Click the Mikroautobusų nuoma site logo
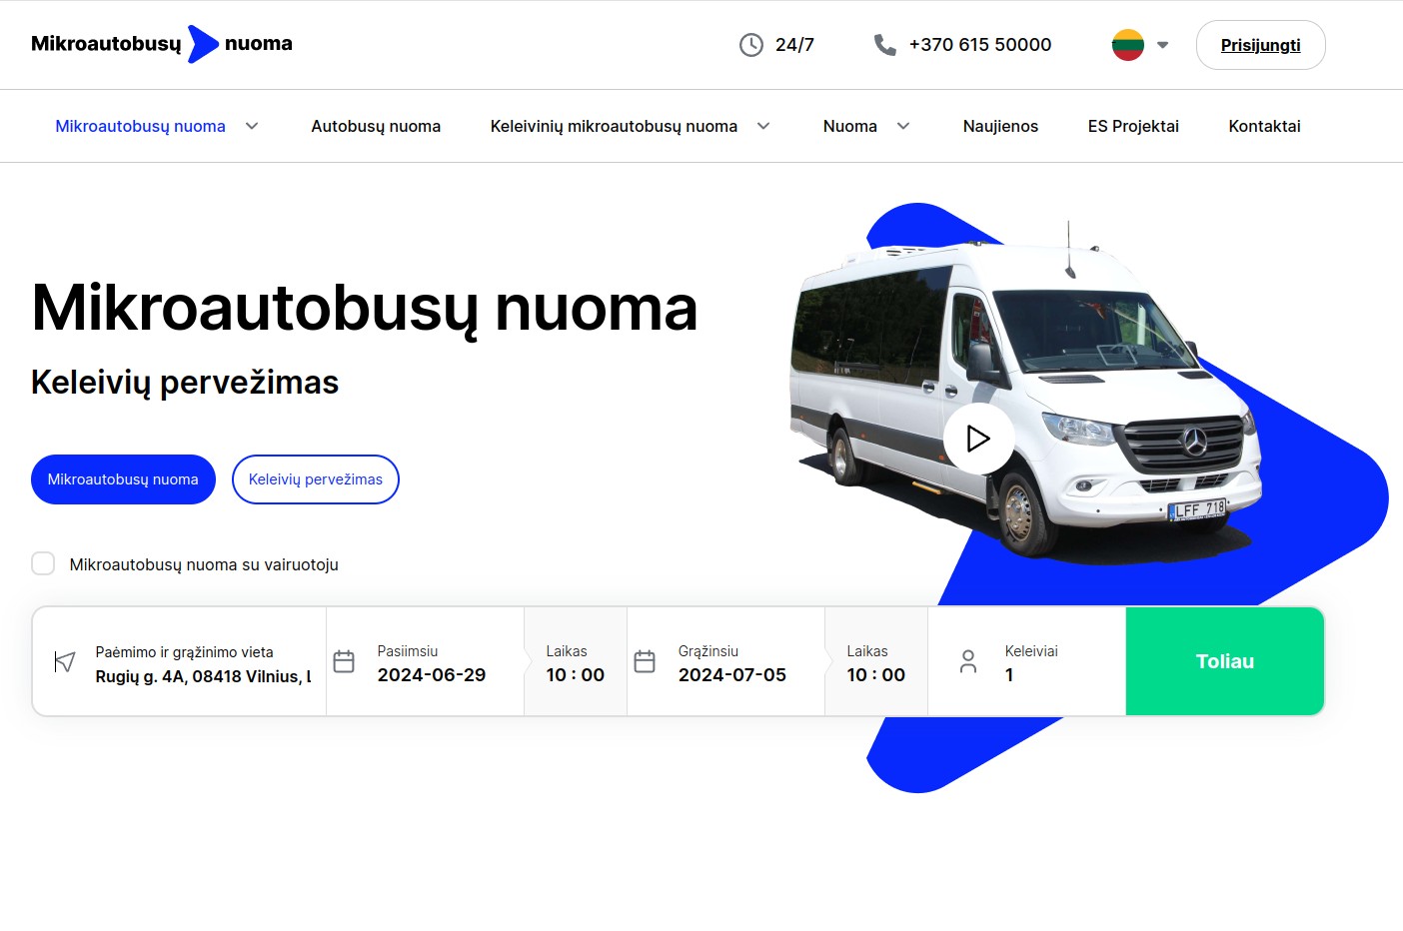Image resolution: width=1403 pixels, height=931 pixels. (x=162, y=44)
